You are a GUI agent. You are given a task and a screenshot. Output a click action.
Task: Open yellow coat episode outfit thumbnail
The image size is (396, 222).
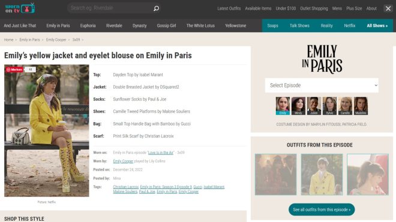[x=322, y=174]
